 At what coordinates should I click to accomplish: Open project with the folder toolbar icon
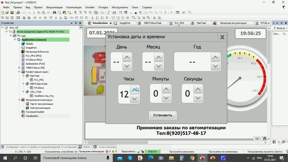click(7, 13)
